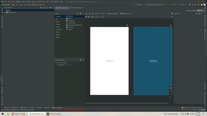Search Attributes panel with magnifier icon
Screen dimensions: 207x116
[x=197, y=14]
